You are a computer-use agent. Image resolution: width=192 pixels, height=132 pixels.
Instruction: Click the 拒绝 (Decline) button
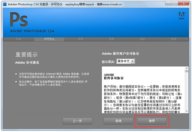[x=118, y=121]
